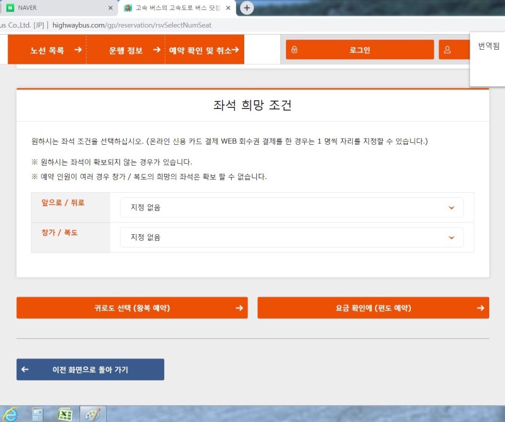Click the 로그인 button
Image resolution: width=505 pixels, height=422 pixels.
pos(360,50)
